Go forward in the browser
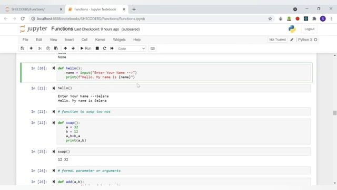The image size is (337, 190). pos(14,19)
